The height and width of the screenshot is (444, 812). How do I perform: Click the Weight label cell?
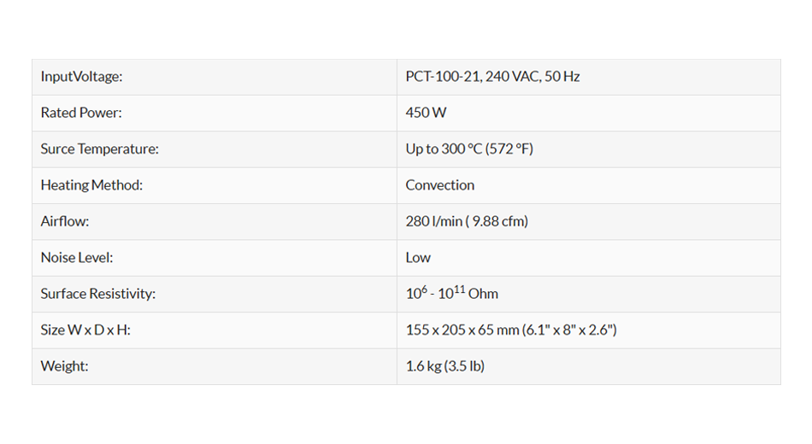(64, 366)
